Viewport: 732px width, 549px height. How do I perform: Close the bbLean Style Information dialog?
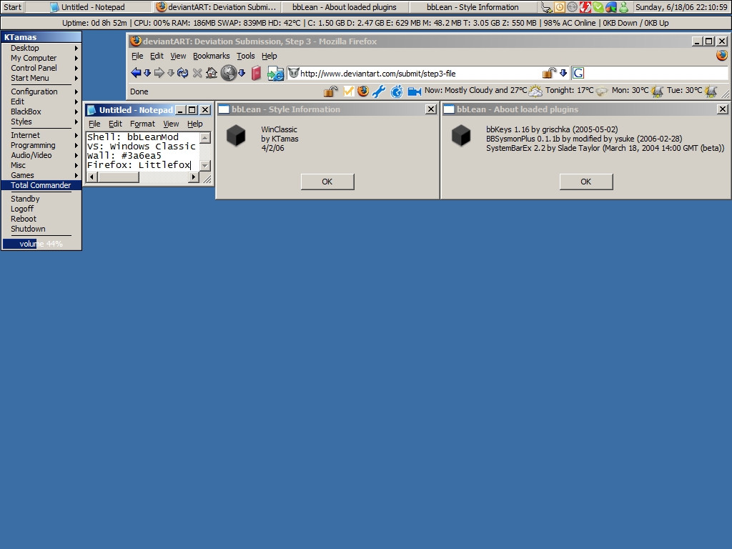[x=431, y=109]
